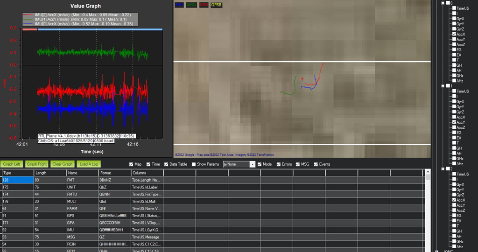
Task: Collapse the tree node labeled 0
Action: point(443,3)
